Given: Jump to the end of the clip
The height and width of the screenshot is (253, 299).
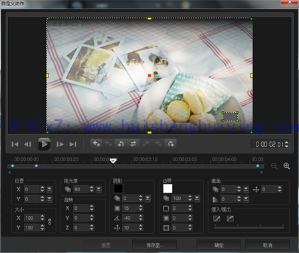Looking at the screenshot, I should 73,144.
